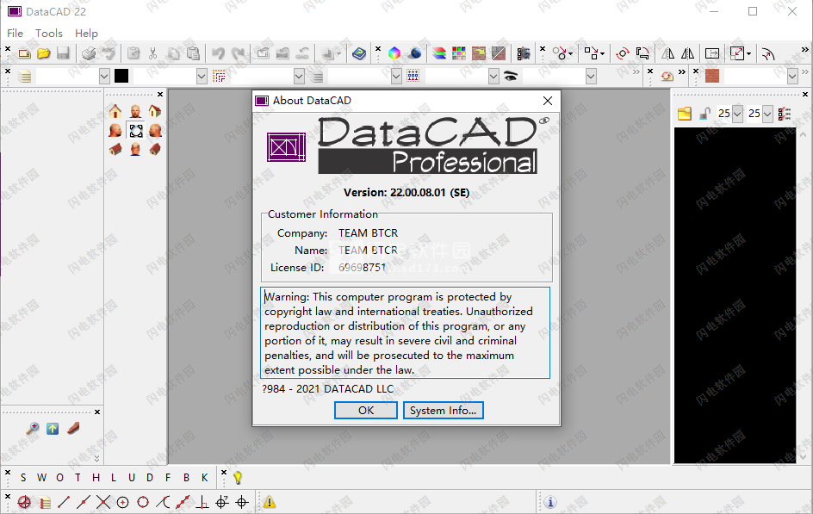Image resolution: width=813 pixels, height=514 pixels.
Task: Expand the dropdown next to brick texture swatch
Action: 792,76
